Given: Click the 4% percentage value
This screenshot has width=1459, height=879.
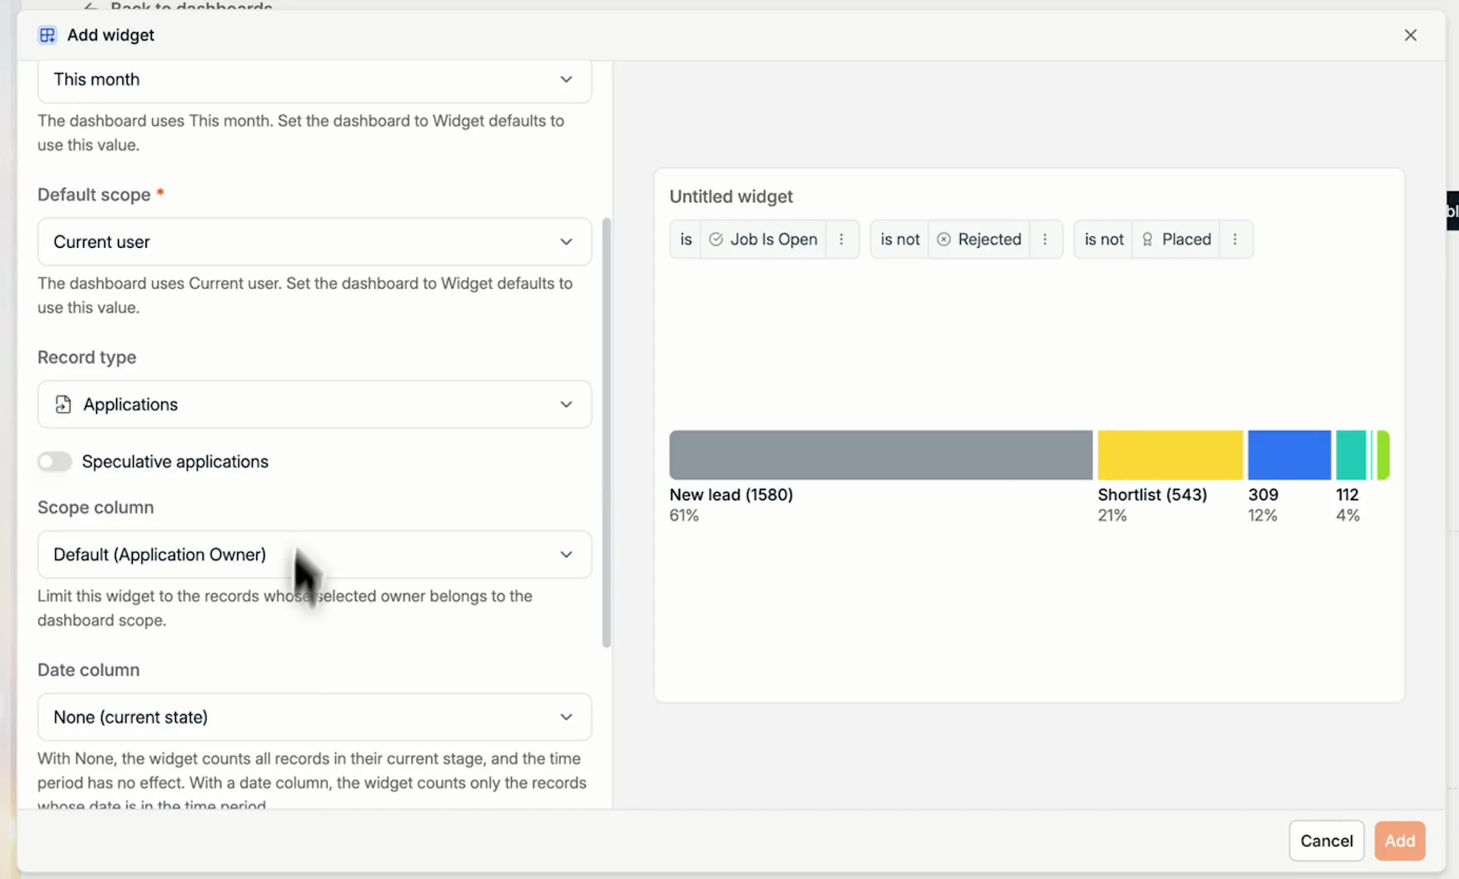Looking at the screenshot, I should 1347,515.
